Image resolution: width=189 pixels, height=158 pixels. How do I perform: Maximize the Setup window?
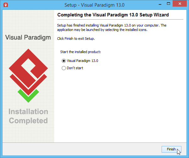[x=169, y=4]
